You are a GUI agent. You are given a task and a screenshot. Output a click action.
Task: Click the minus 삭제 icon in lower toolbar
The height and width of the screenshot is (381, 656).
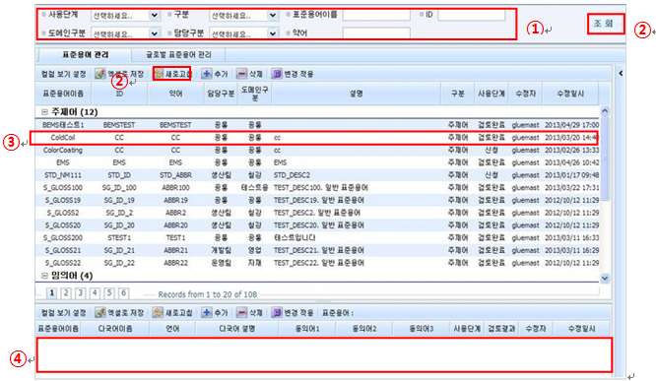coord(242,312)
